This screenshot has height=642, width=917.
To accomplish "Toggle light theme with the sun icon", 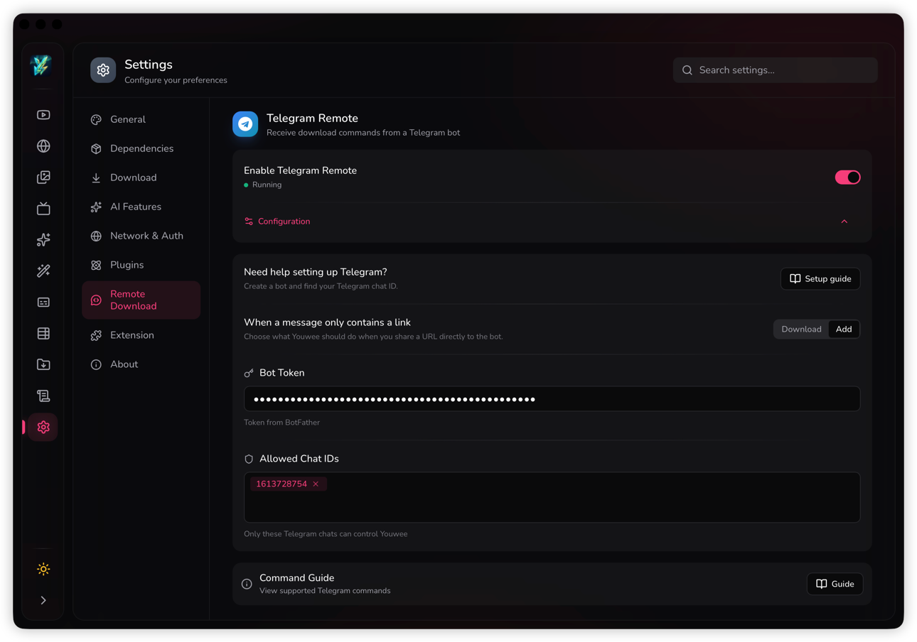I will coord(43,569).
